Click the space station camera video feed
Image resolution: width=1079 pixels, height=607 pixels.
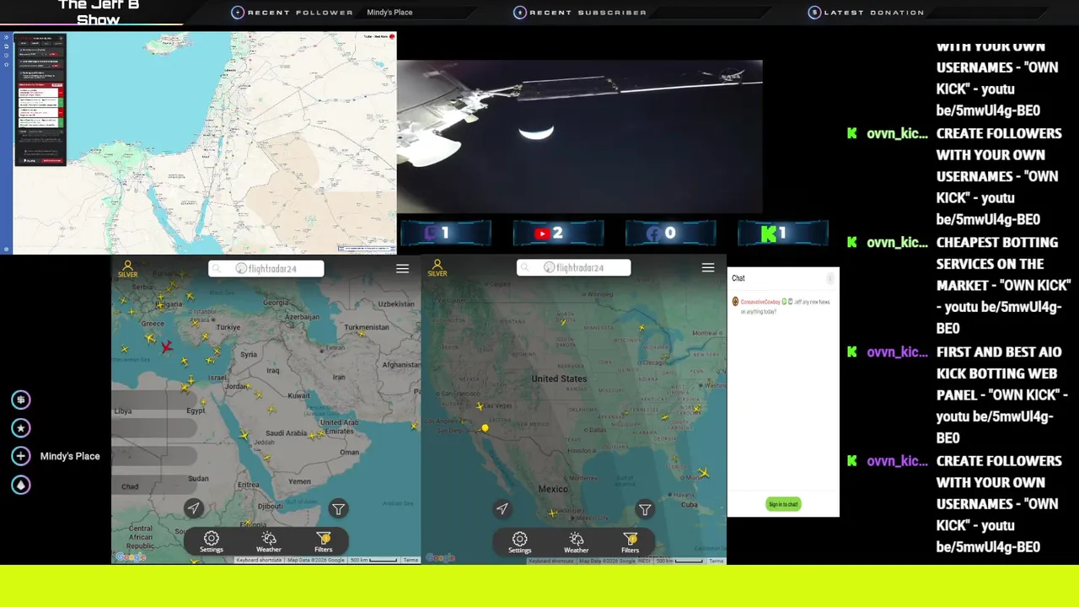(580, 137)
